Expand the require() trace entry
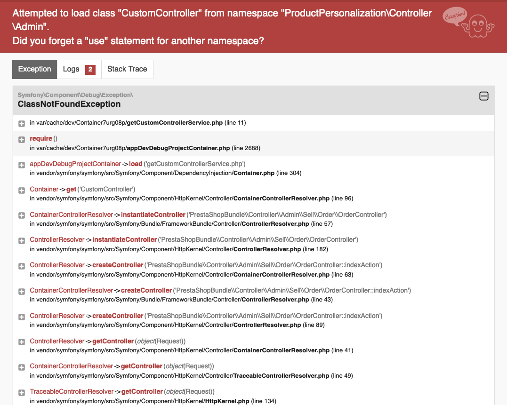The width and height of the screenshot is (507, 405). tap(22, 140)
